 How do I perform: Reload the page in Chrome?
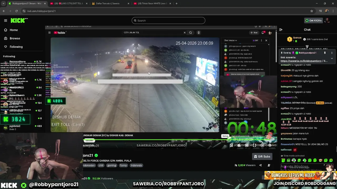point(16,11)
